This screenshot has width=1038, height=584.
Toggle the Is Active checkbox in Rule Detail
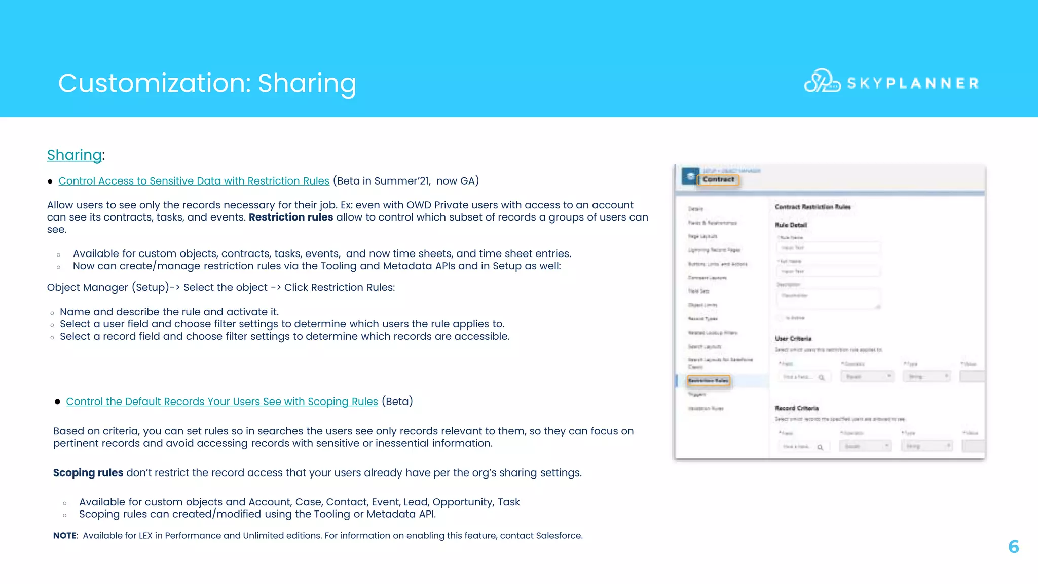pyautogui.click(x=780, y=318)
